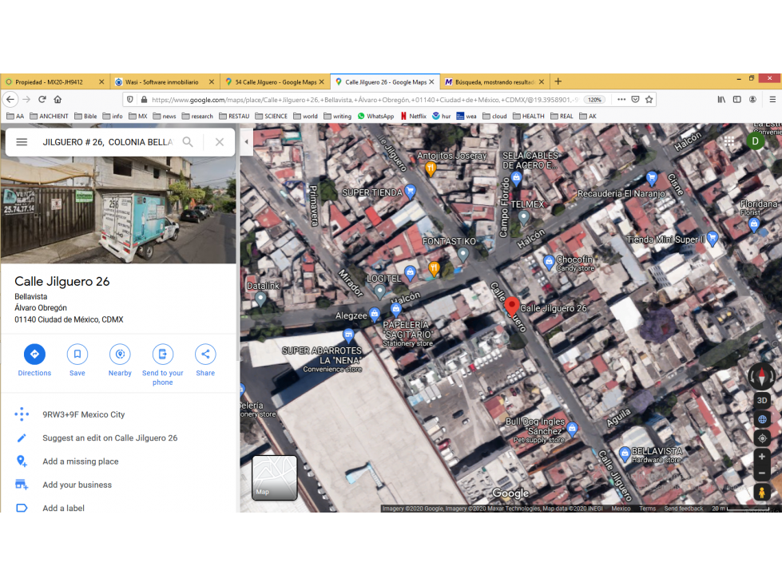
Task: Show your location button
Action: (x=762, y=438)
